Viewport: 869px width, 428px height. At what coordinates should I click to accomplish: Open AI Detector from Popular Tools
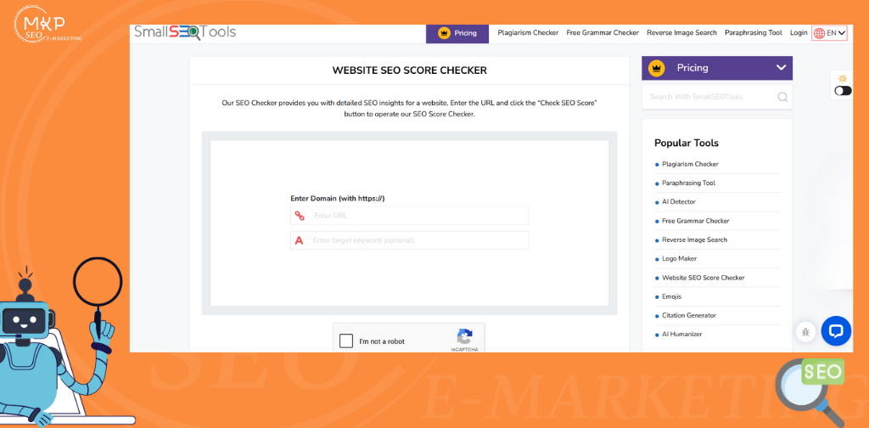coord(678,202)
